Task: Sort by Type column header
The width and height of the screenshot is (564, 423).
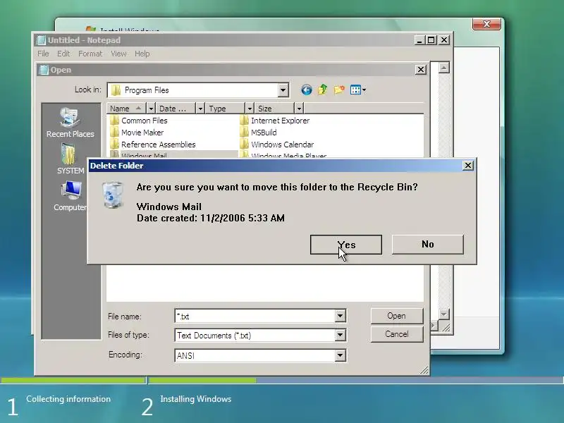Action: click(225, 109)
